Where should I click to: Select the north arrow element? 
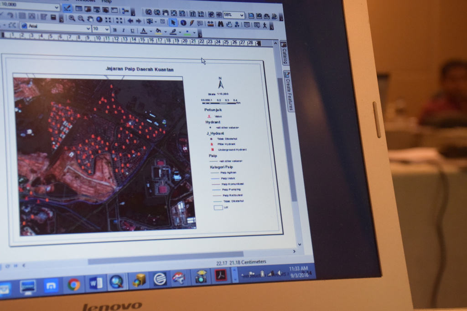221,83
